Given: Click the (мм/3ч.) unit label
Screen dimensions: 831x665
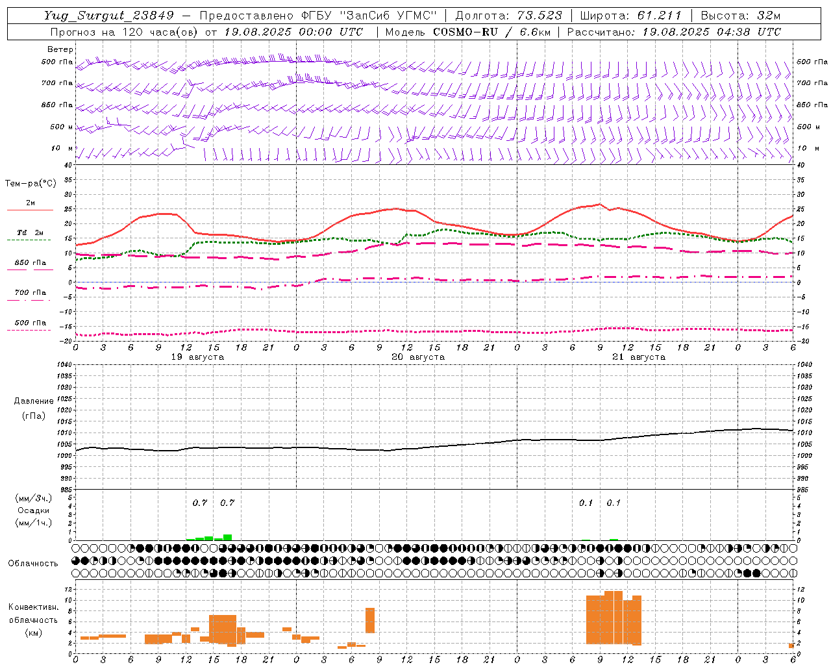Looking at the screenshot, I should [33, 498].
